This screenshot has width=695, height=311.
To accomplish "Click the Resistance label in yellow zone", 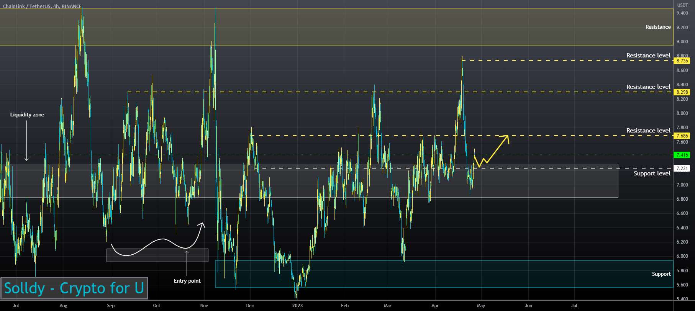I will (x=658, y=27).
